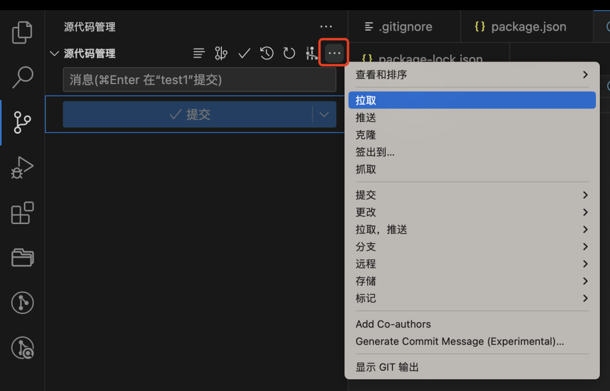Click the view as list icon in 源代码管理 toolbar

(x=199, y=53)
